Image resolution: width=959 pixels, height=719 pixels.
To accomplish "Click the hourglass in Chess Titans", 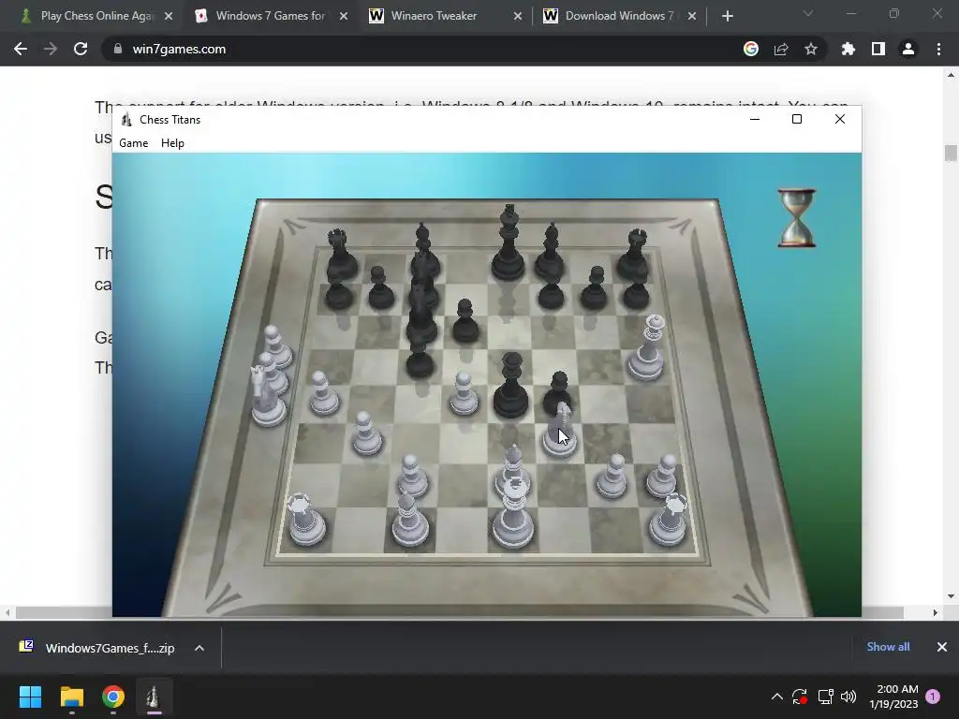I will coord(797,218).
